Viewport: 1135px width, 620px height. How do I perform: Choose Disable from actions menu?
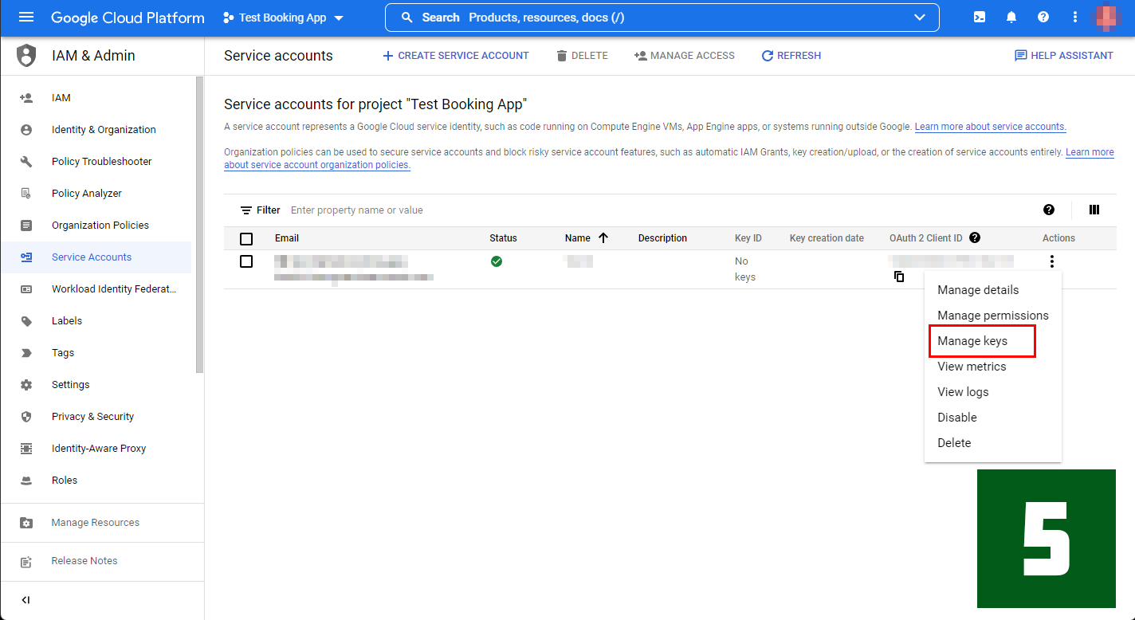[993, 418]
